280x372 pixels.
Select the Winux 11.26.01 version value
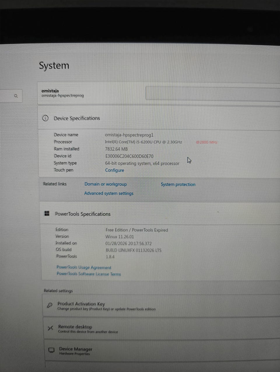[120, 237]
